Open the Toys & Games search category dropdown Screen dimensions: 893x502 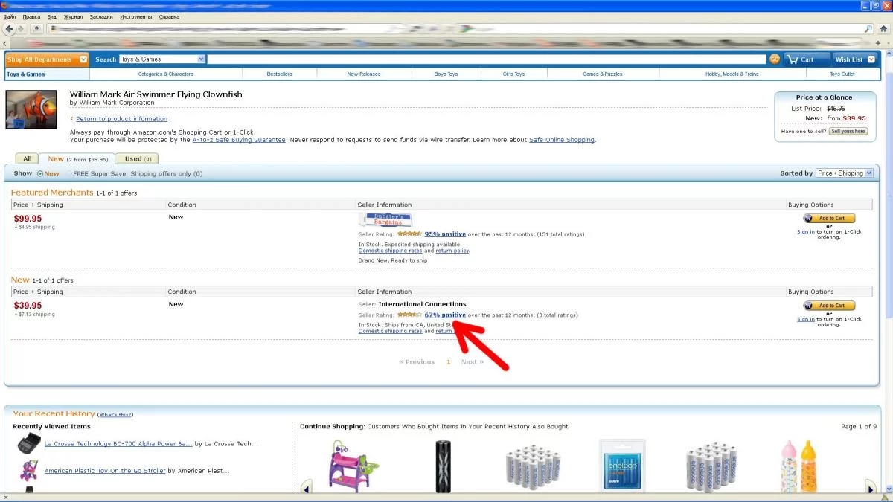click(x=201, y=59)
